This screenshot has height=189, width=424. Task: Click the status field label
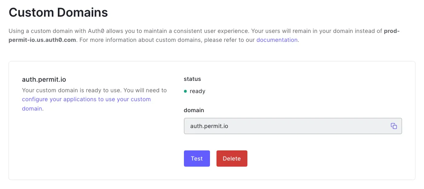pyautogui.click(x=192, y=79)
